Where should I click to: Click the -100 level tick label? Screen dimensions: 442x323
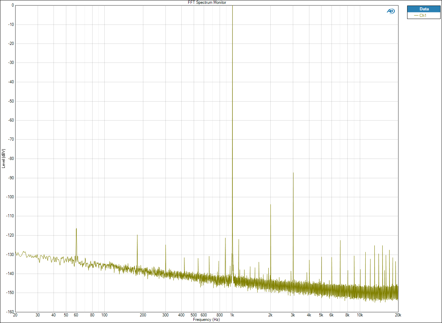point(10,197)
